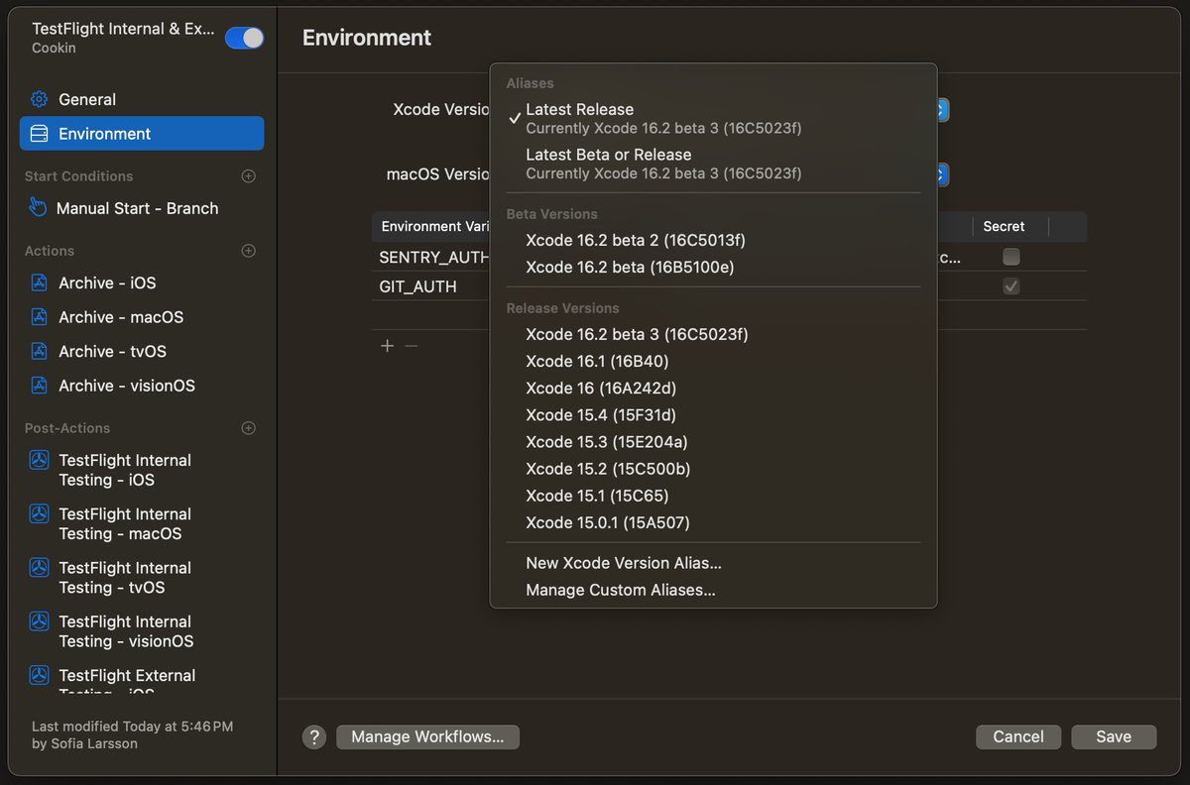Toggle Secret checkbox for SENTRY_AUTH row
The image size is (1190, 785).
coord(1011,257)
